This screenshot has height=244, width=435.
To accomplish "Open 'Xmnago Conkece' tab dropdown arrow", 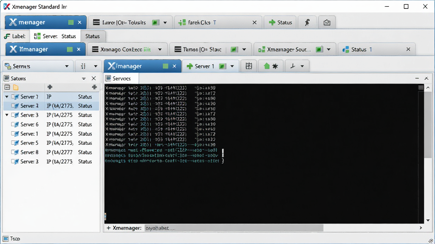I will pos(160,50).
